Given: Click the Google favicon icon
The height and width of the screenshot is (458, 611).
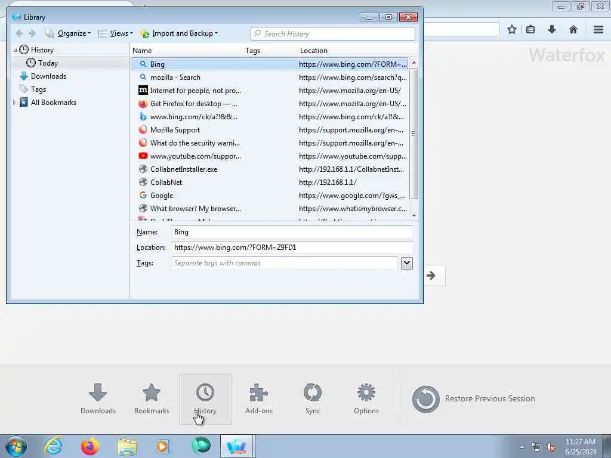Looking at the screenshot, I should tap(143, 195).
